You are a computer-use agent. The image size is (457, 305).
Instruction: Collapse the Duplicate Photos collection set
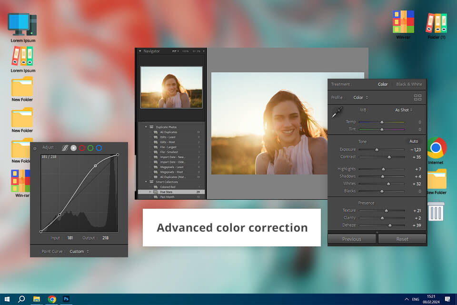(x=146, y=127)
